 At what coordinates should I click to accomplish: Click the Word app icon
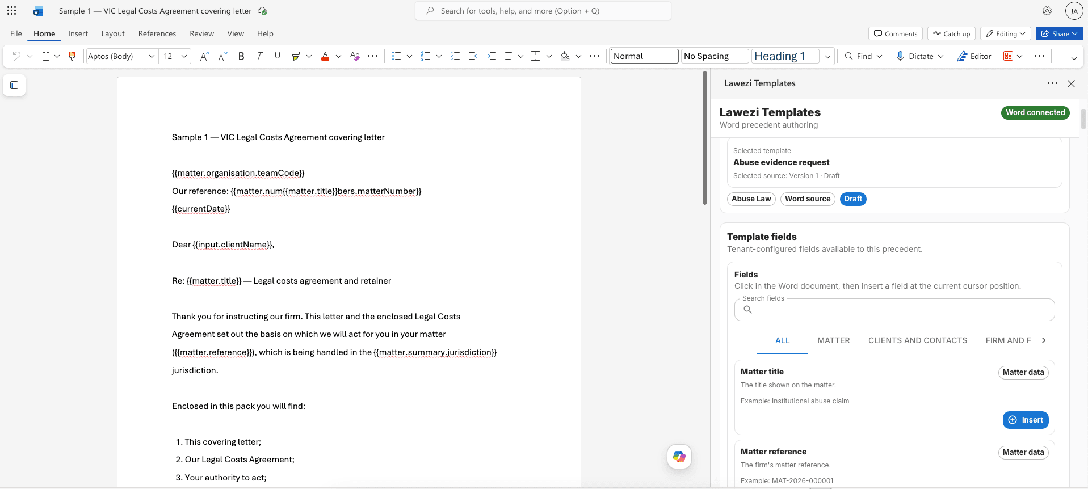click(x=39, y=11)
